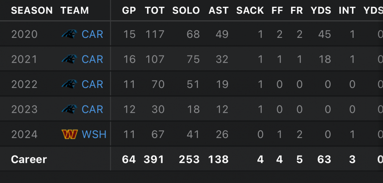Screen dimensions: 383x183
Task: Click the SOLO column header
Action: pyautogui.click(x=186, y=10)
